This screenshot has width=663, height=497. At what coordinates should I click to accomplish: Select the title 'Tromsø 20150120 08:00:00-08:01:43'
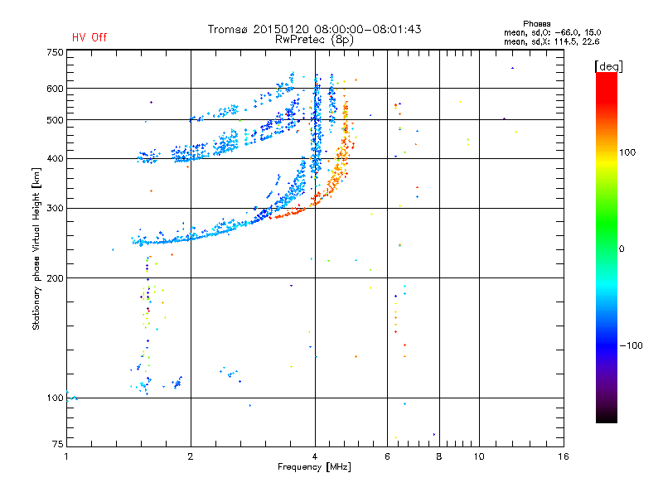[314, 29]
